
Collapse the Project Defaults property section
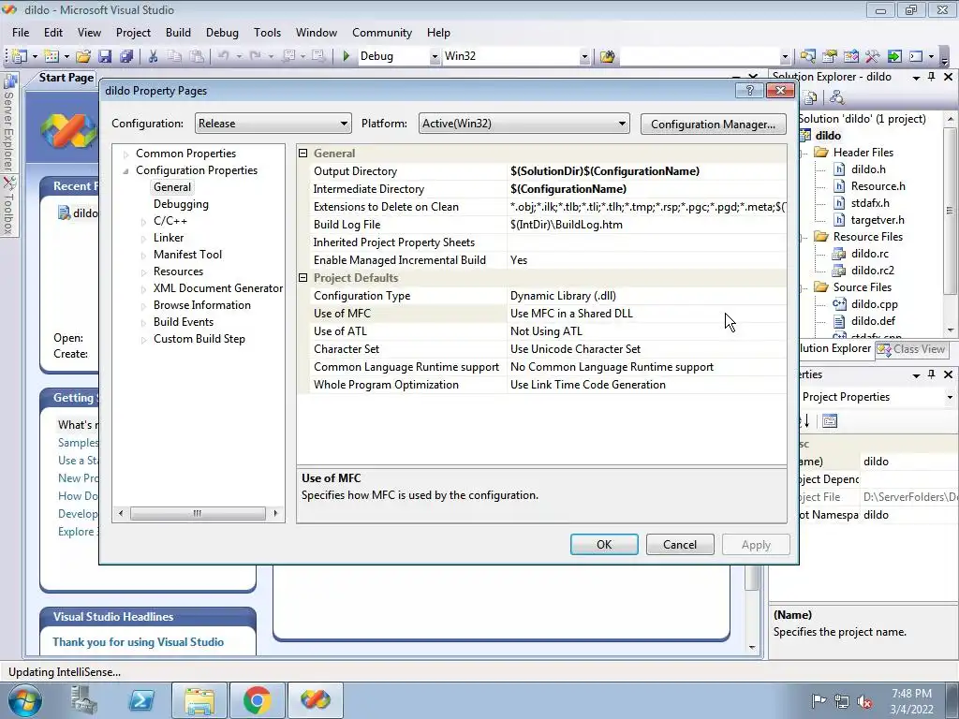click(303, 278)
